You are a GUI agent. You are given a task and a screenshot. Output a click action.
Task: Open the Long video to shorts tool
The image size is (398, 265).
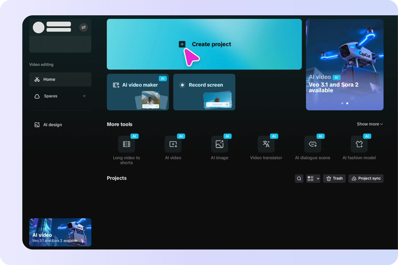tap(126, 144)
